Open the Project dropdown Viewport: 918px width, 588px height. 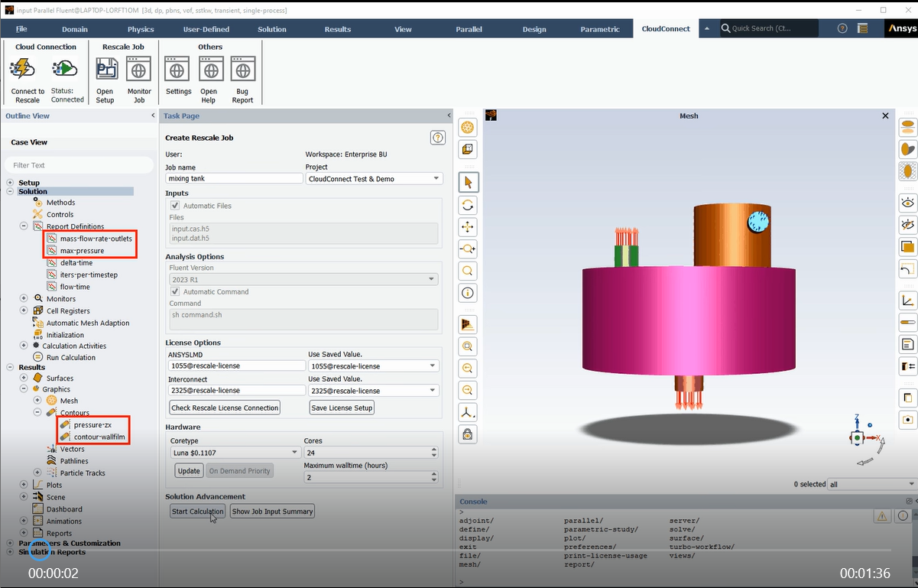(374, 178)
